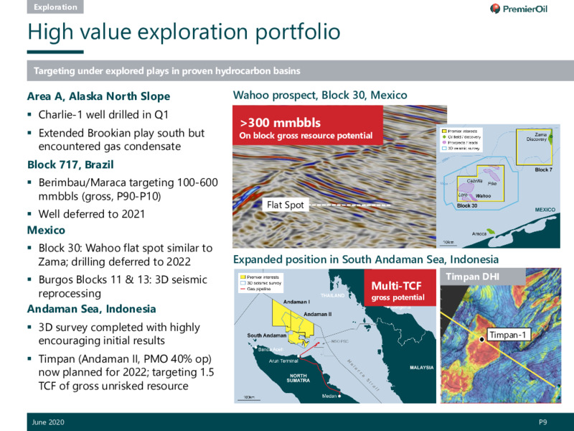Click 'NORTH SUMATRA' label on map
Viewport: 574px width, 431px height.
coord(298,379)
